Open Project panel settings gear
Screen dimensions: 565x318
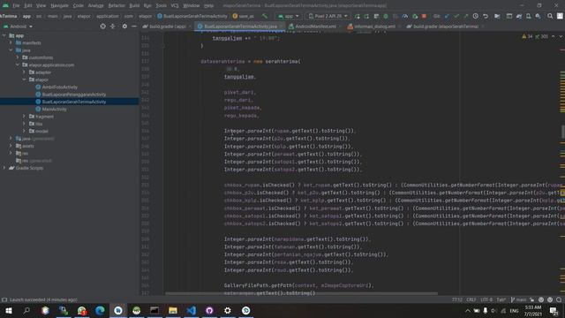124,26
